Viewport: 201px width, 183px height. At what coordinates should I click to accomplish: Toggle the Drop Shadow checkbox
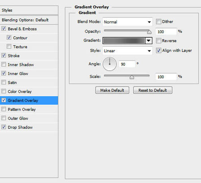tap(4, 127)
